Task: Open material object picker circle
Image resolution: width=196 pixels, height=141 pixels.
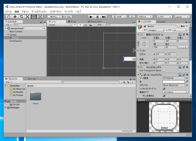Action: (x=187, y=85)
